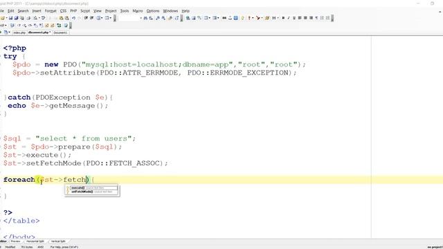The height and width of the screenshot is (249, 443).
Task: Click the Paragraph mark toolbar icon
Action: click(316, 18)
